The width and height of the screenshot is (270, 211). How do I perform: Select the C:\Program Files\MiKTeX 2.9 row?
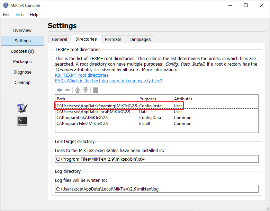click(x=157, y=124)
